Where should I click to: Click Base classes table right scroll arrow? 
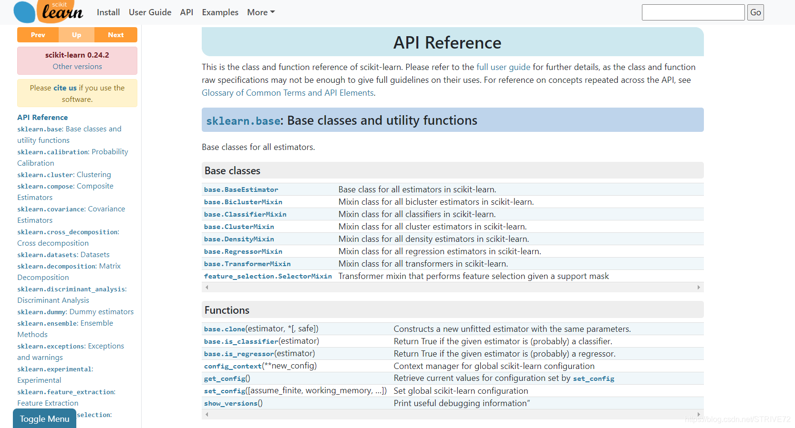click(699, 287)
